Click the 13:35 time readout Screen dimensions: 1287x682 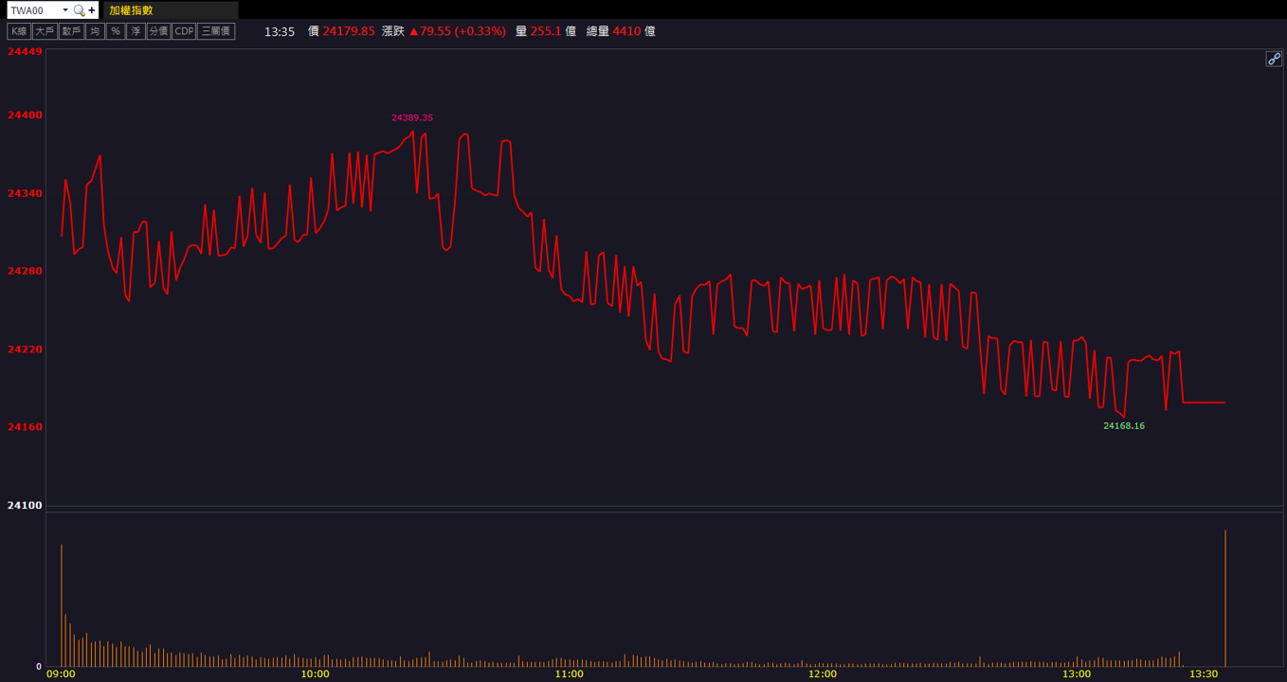(280, 31)
